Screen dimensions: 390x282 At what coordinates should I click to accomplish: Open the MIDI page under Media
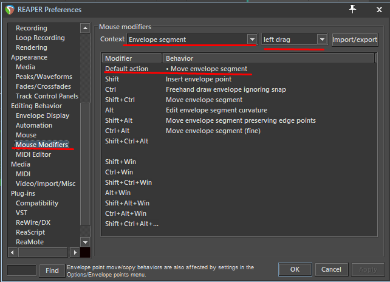pyautogui.click(x=23, y=174)
